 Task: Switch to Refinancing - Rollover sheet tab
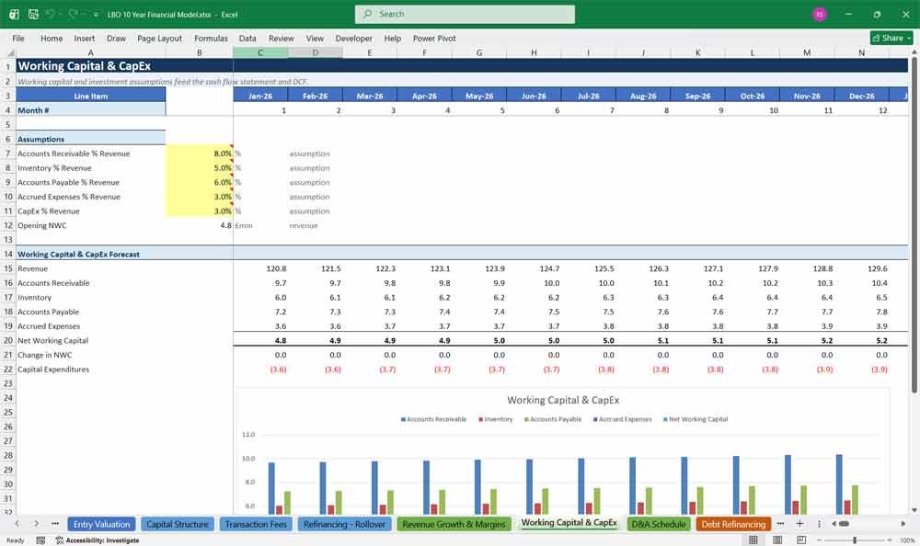(x=344, y=524)
